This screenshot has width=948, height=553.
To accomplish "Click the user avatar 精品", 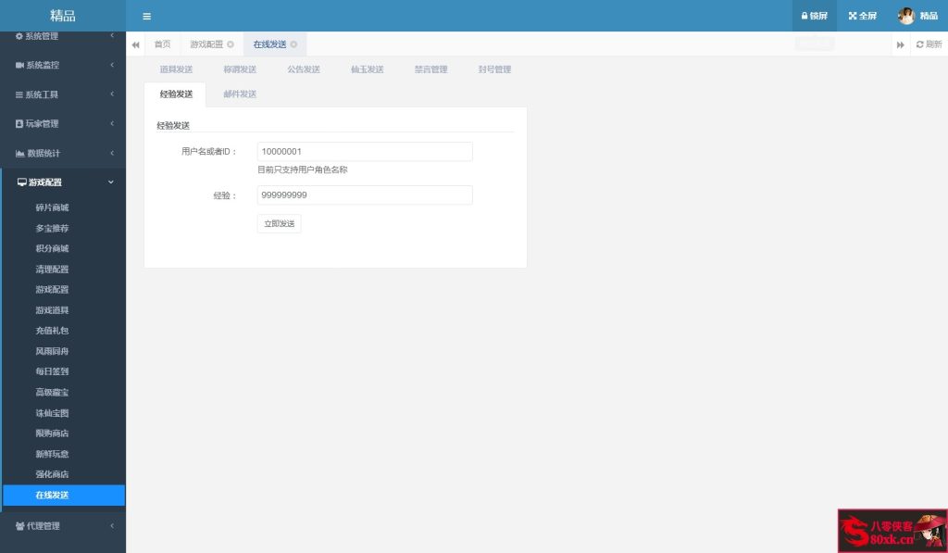I will tap(905, 16).
